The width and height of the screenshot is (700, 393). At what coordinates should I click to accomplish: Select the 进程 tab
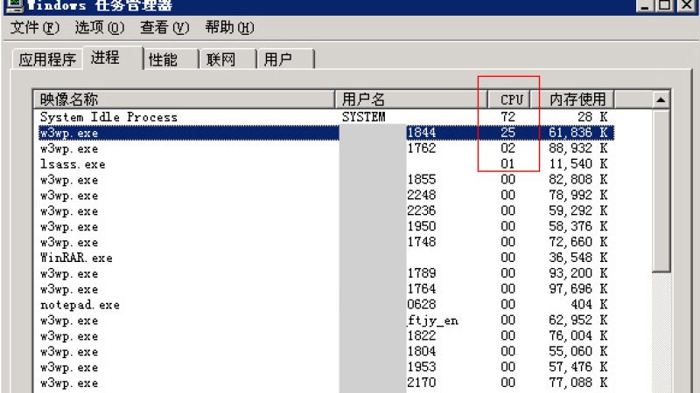113,58
